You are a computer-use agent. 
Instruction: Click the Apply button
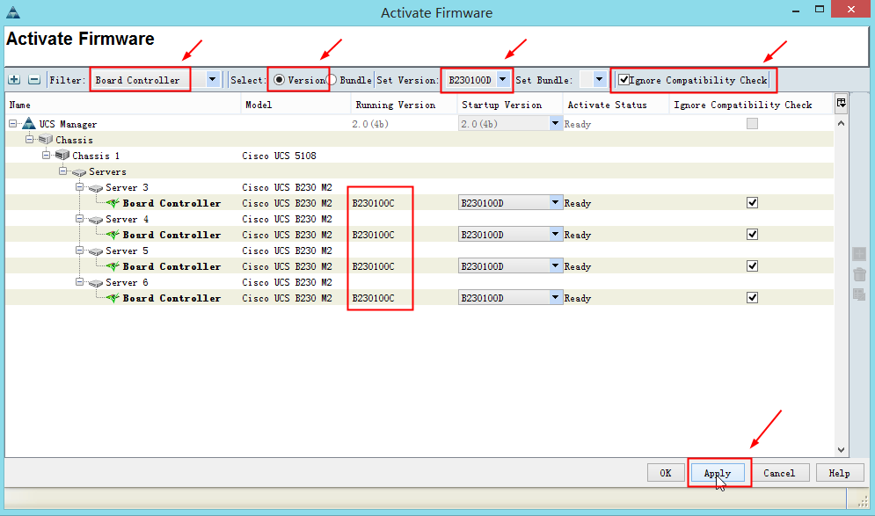[718, 473]
